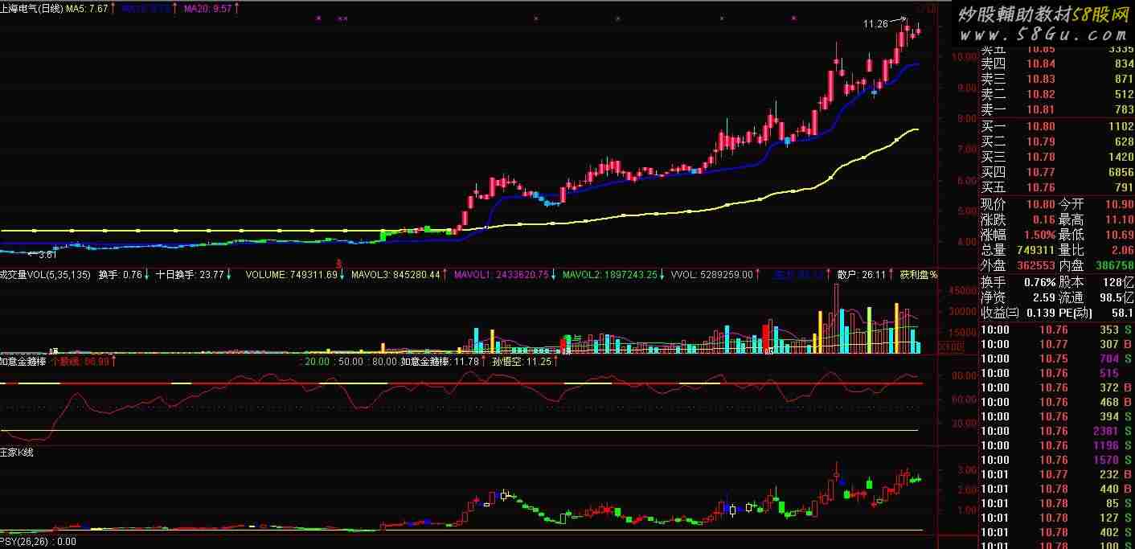The image size is (1135, 549).
Task: Click the tick trade with volume 704
Action: (x=1109, y=358)
